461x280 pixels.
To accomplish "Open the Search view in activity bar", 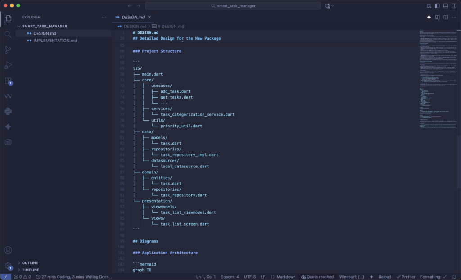I will point(8,34).
